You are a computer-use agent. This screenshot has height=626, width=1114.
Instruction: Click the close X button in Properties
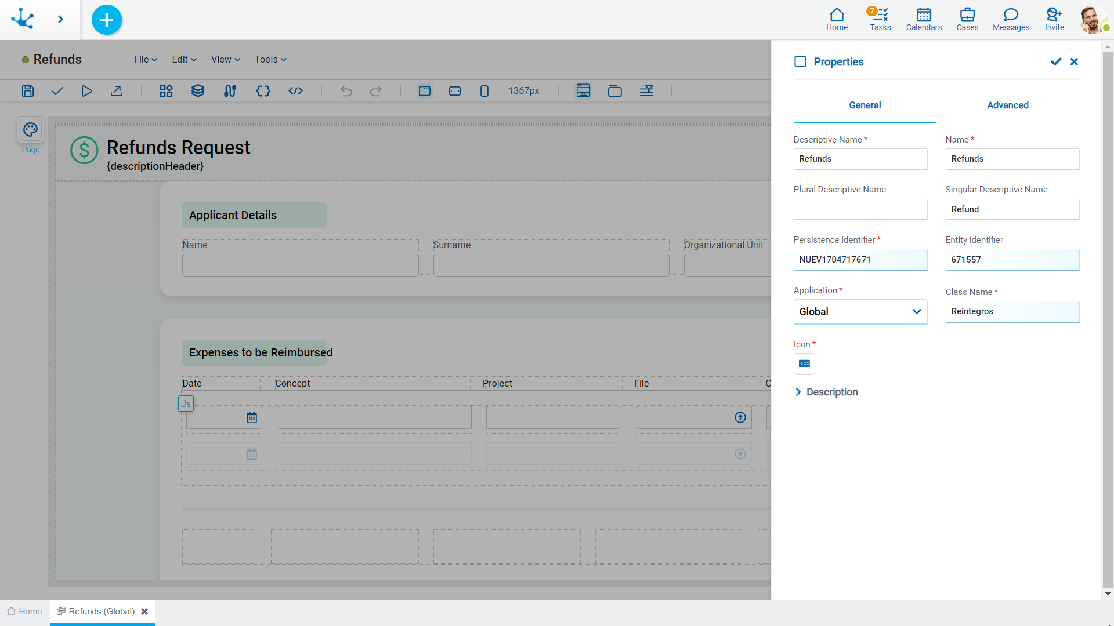click(x=1074, y=62)
